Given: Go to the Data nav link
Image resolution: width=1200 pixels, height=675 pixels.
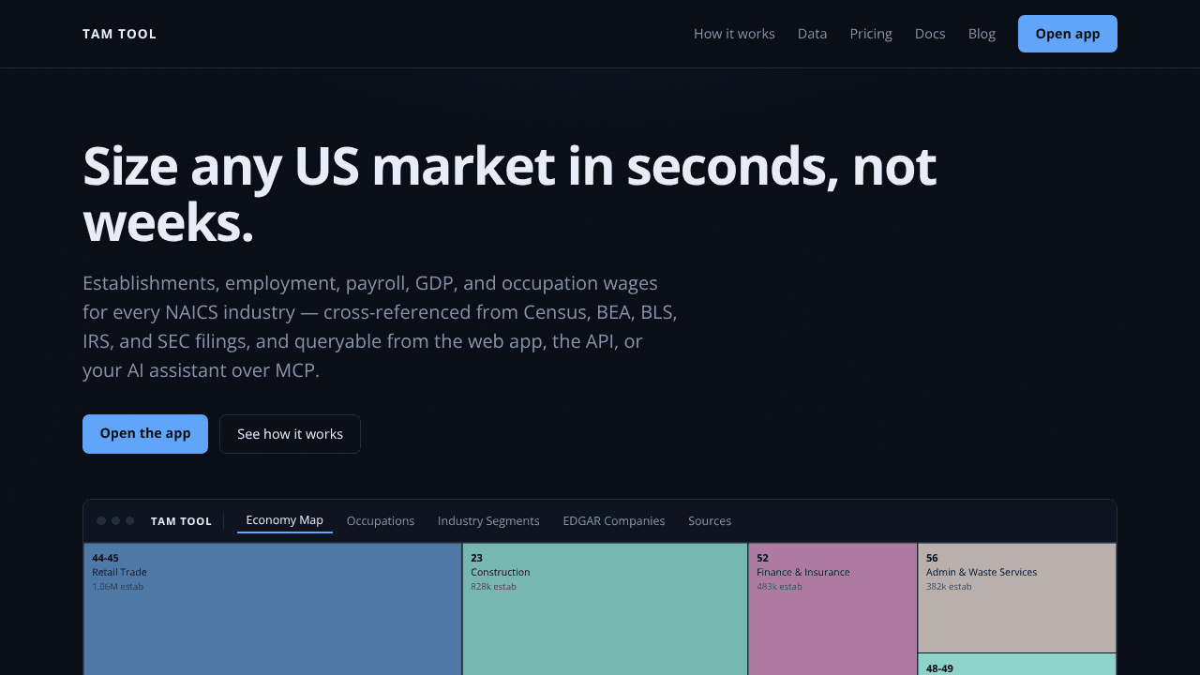Looking at the screenshot, I should (x=812, y=34).
